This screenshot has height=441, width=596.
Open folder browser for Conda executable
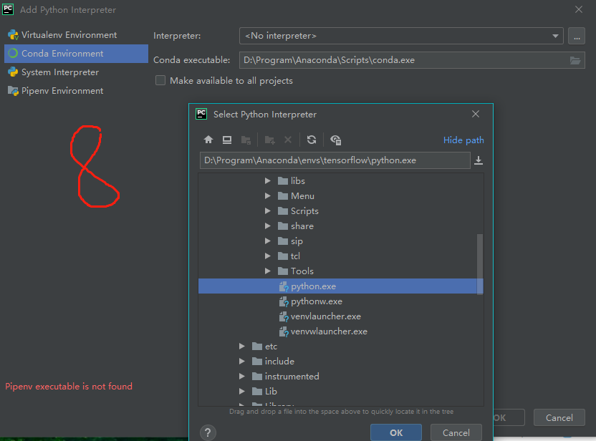(575, 60)
